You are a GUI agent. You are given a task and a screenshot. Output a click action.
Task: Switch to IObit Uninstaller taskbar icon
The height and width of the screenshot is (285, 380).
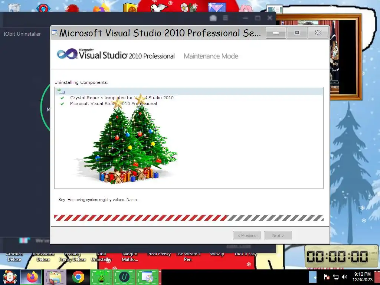tap(124, 277)
